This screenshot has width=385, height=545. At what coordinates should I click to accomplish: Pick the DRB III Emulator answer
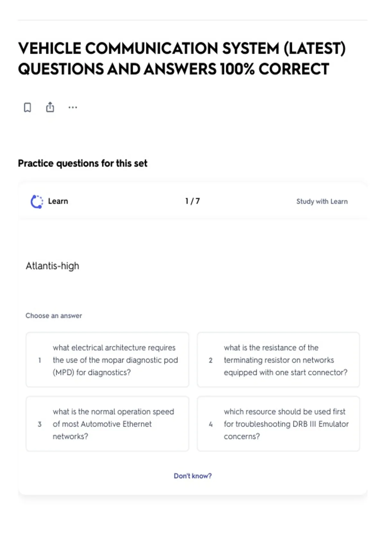click(x=278, y=424)
